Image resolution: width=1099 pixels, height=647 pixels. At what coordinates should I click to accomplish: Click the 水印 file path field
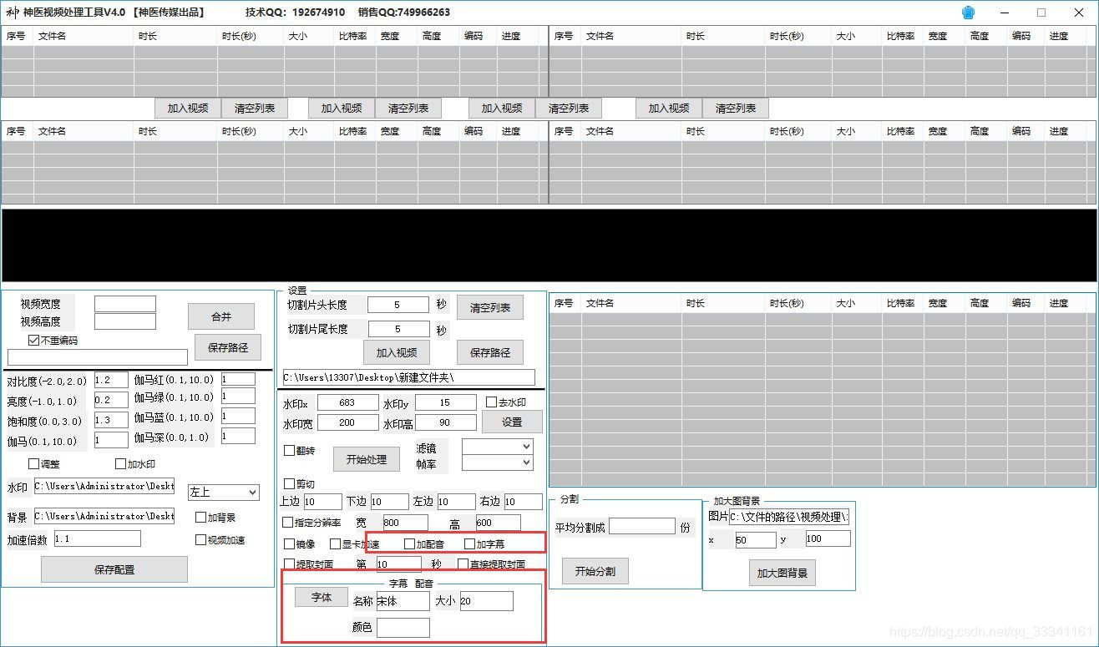[104, 486]
